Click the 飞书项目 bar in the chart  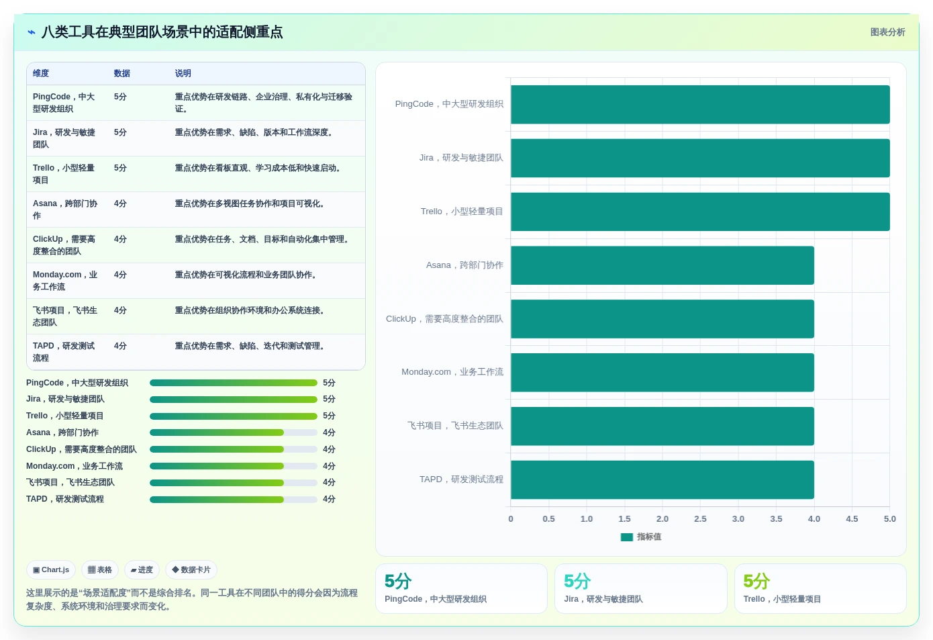(x=662, y=426)
